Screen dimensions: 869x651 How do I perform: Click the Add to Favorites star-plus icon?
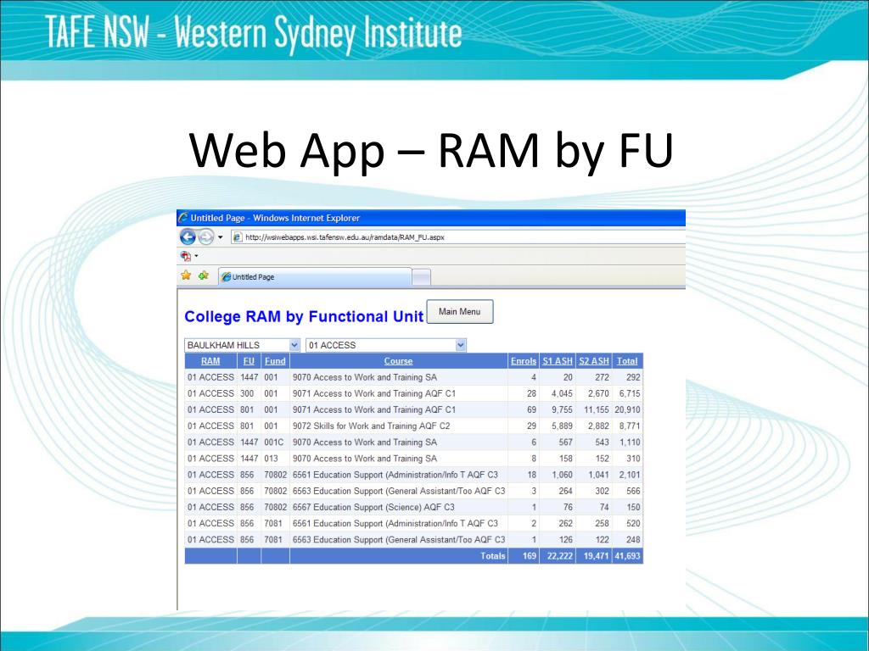tap(204, 275)
